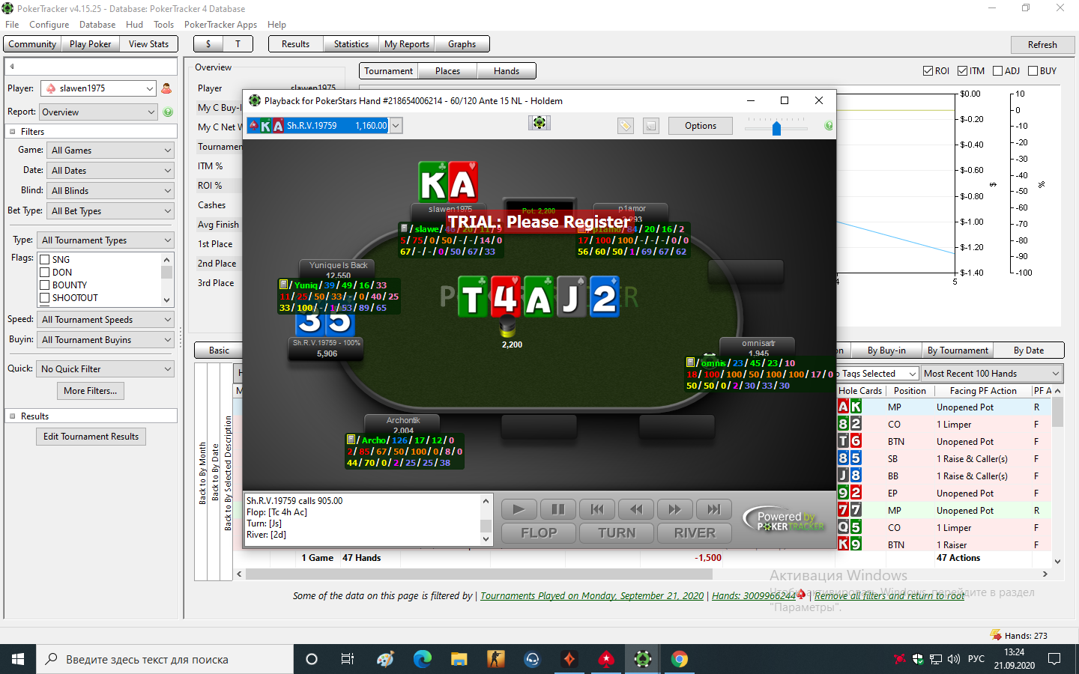Open the Database menu
Viewport: 1079px width, 674px height.
click(97, 25)
